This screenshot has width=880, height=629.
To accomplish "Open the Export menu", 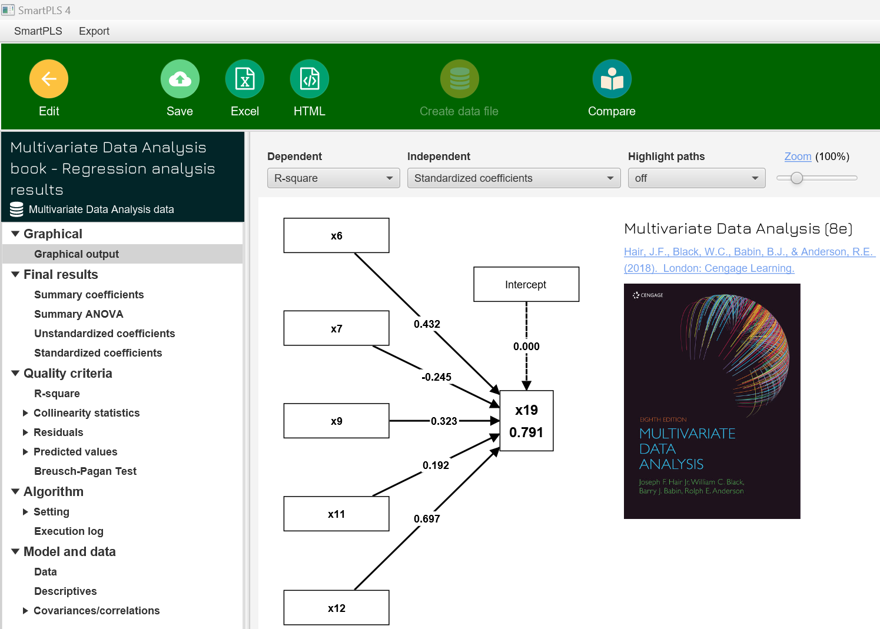I will pos(94,31).
